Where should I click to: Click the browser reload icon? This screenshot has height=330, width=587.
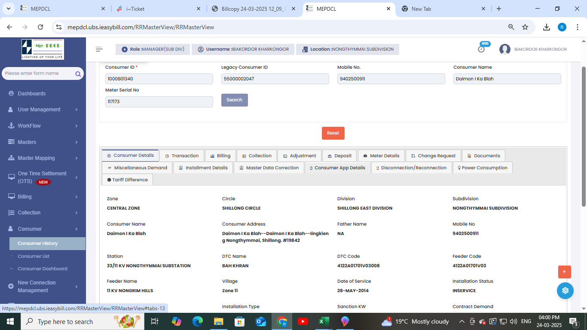point(40,27)
